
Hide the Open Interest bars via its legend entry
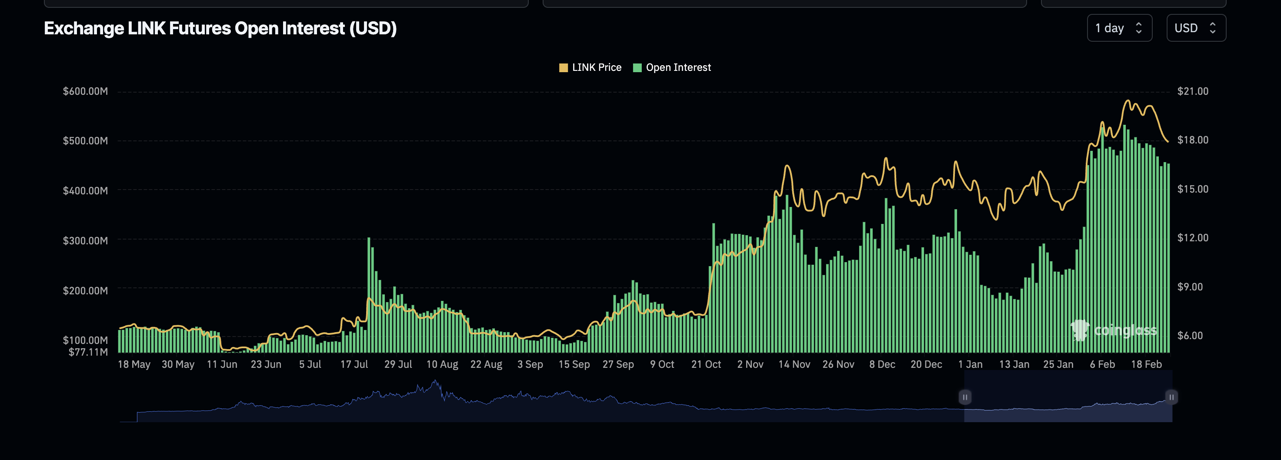pyautogui.click(x=678, y=67)
